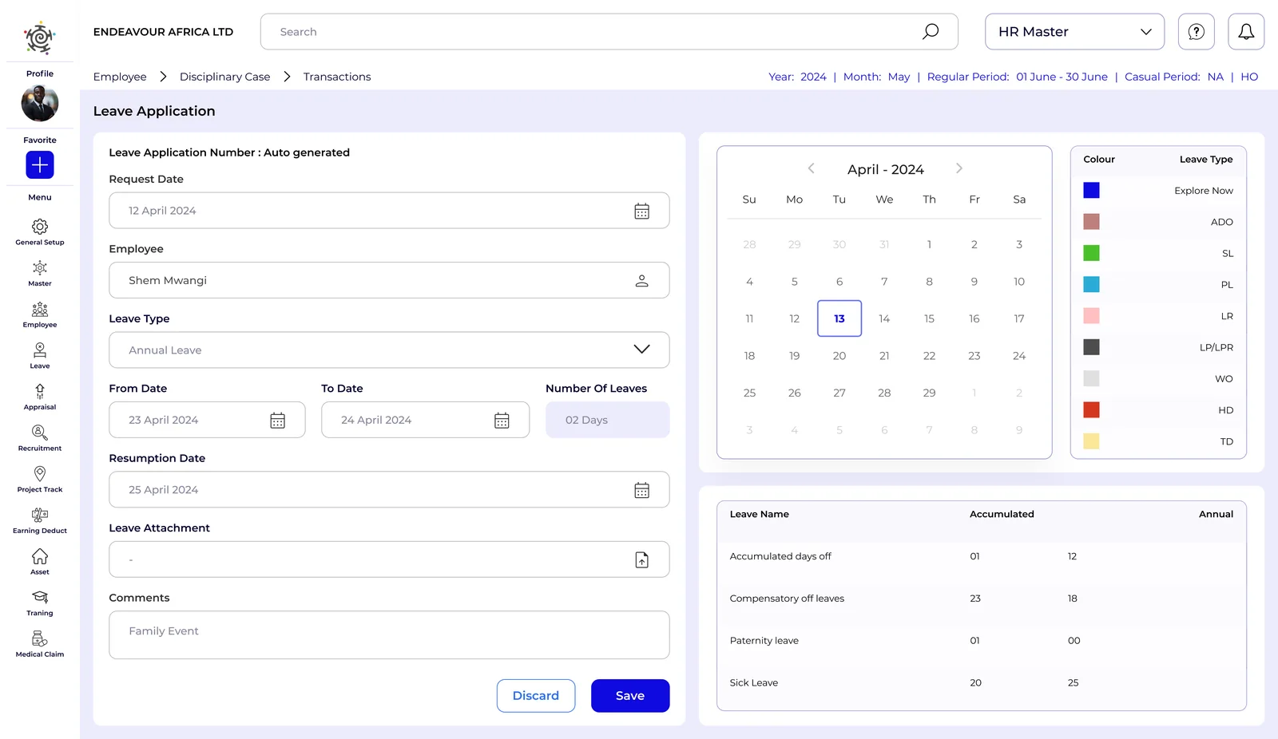Open the Medical Claim sidebar module
Viewport: 1278px width, 739px height.
coord(40,644)
